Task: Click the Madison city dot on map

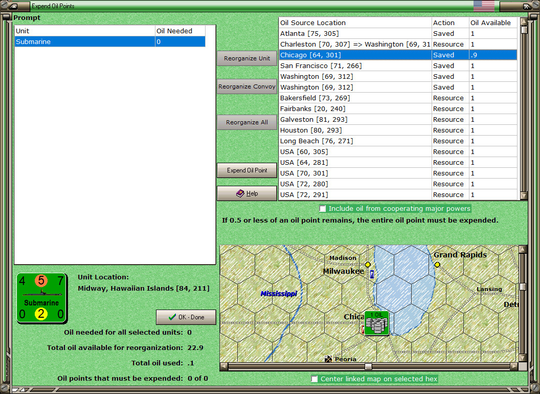Action: click(368, 265)
